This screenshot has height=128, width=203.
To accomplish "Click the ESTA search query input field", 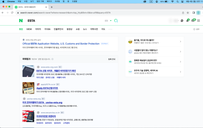I will (65, 21).
